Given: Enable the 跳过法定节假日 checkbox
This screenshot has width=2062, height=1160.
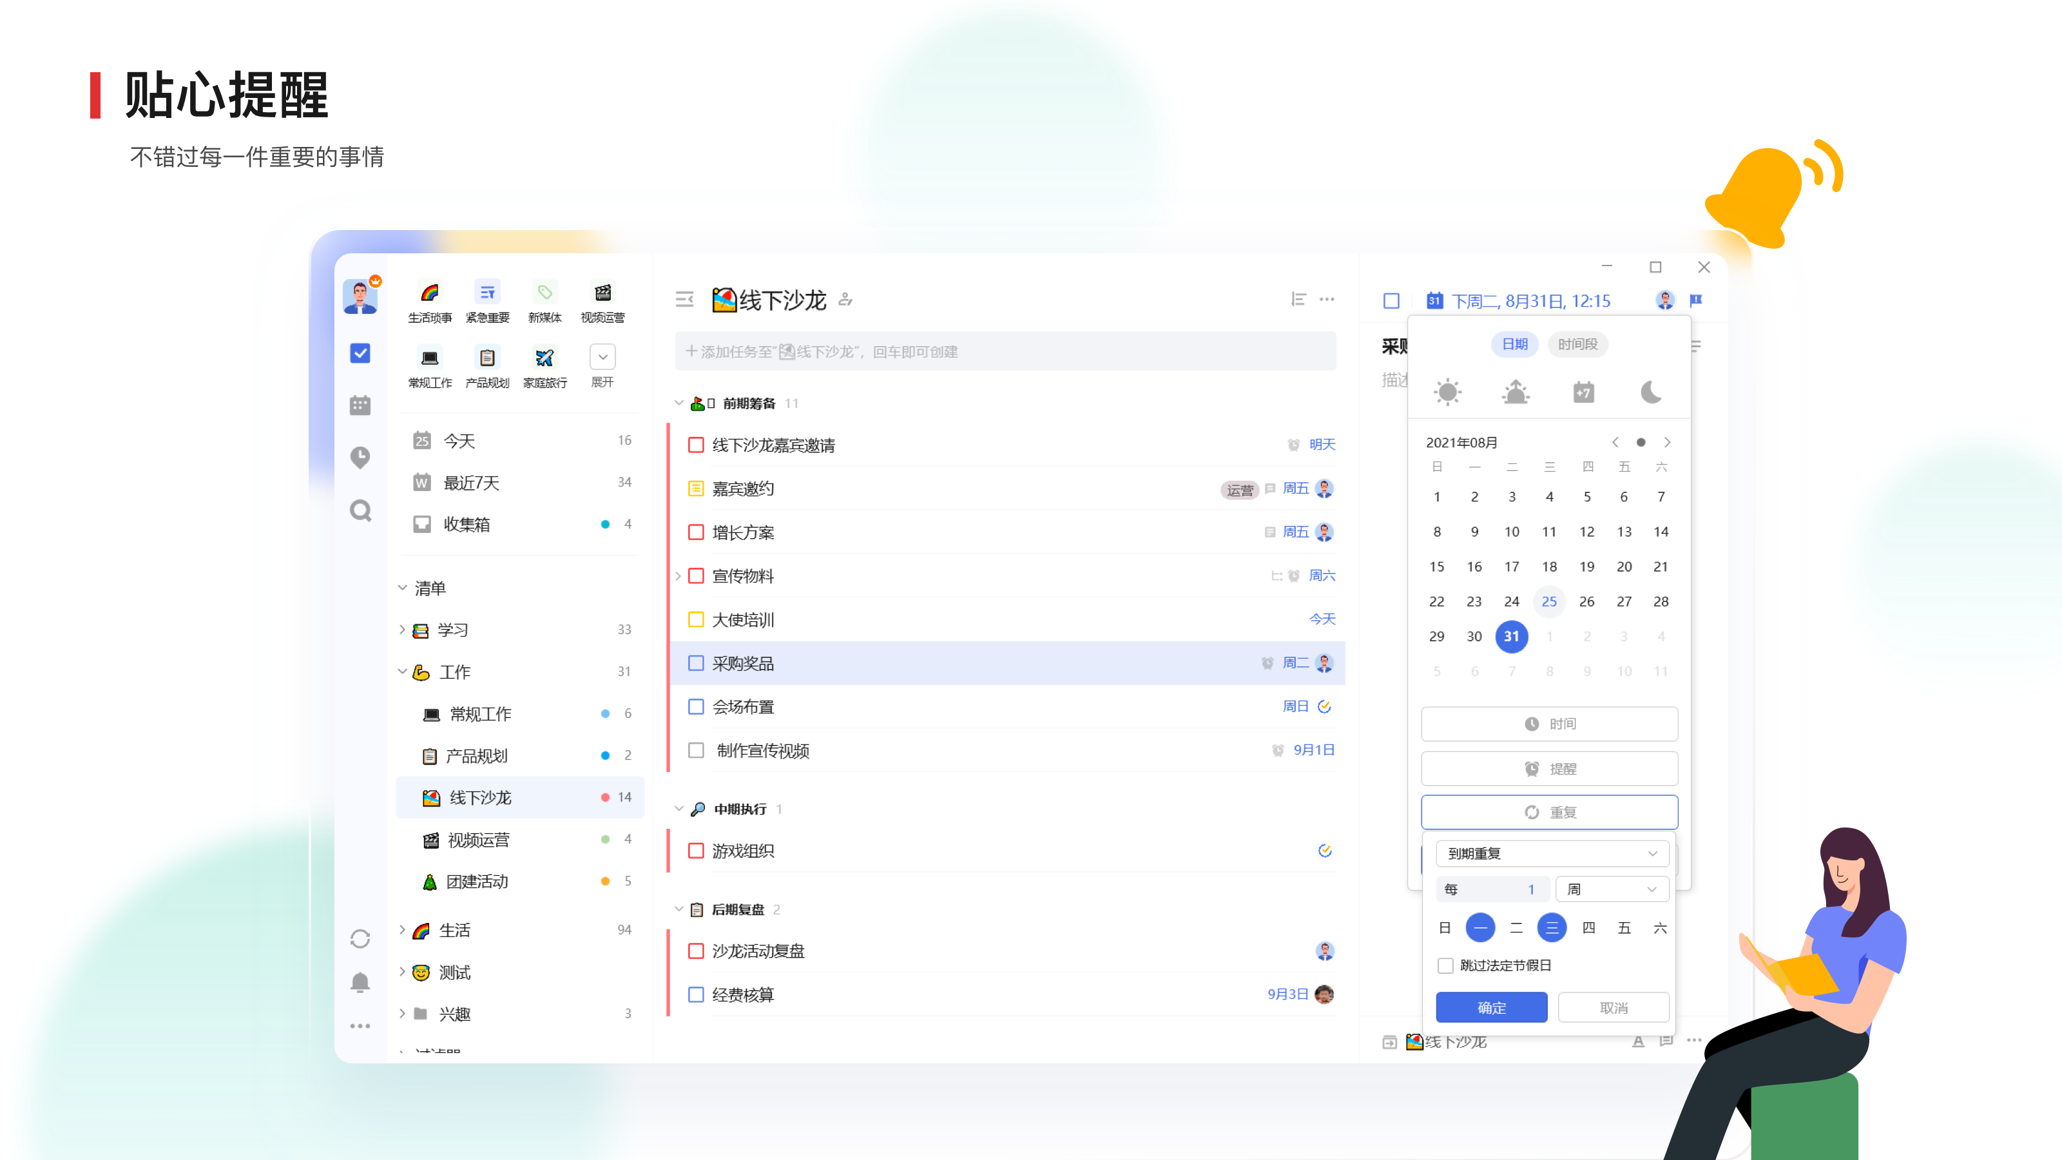Looking at the screenshot, I should click(x=1445, y=965).
